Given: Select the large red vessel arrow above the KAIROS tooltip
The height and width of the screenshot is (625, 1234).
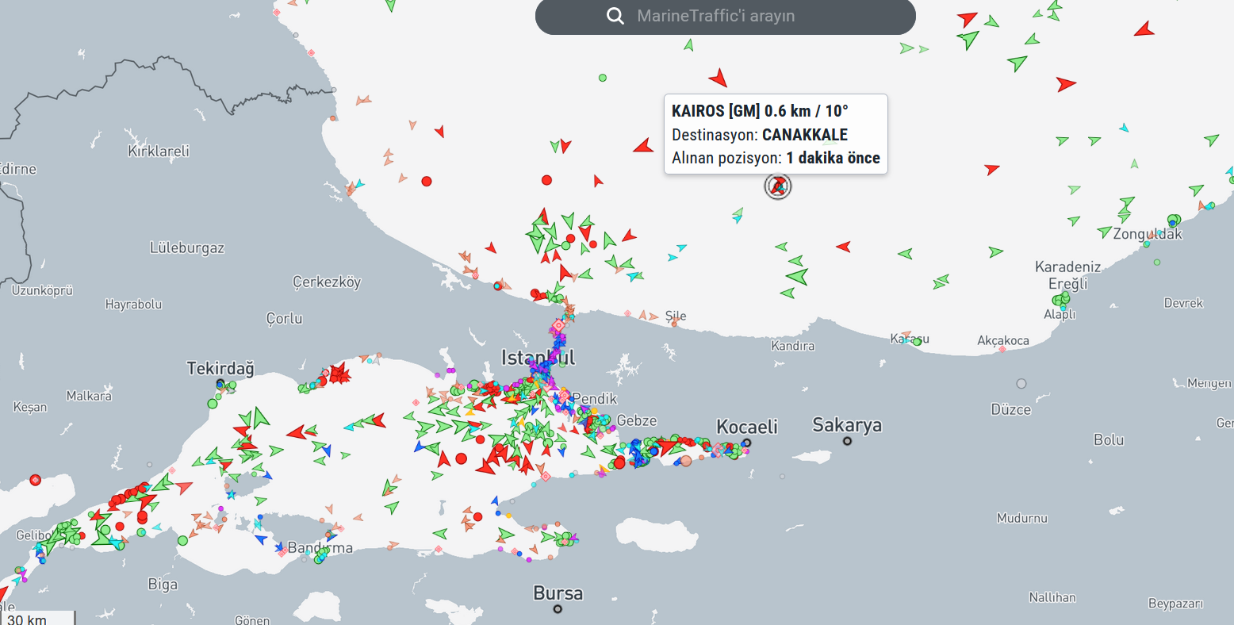Looking at the screenshot, I should point(719,78).
